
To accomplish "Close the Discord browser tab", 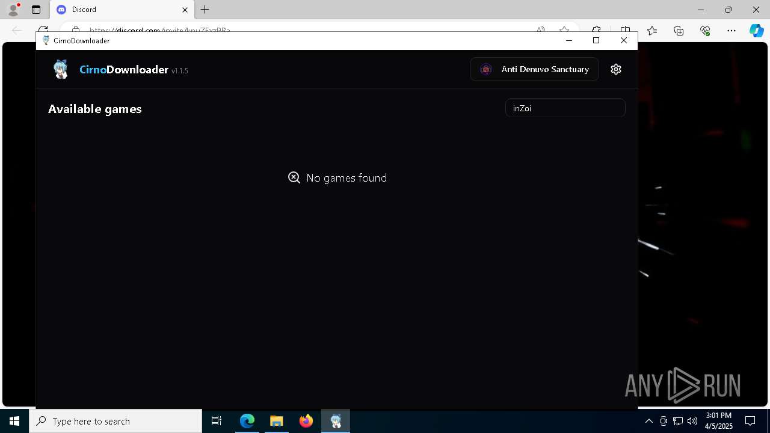I will (x=185, y=10).
